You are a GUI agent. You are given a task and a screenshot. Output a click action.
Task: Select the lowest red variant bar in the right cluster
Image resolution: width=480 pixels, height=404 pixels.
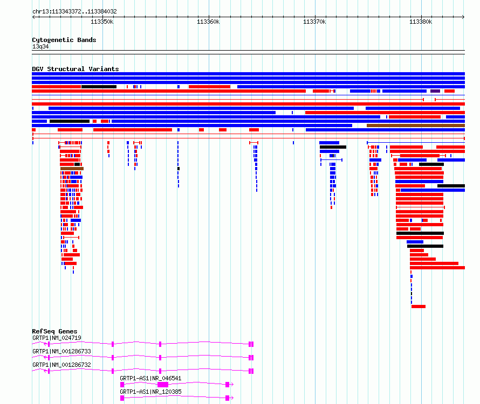[419, 307]
